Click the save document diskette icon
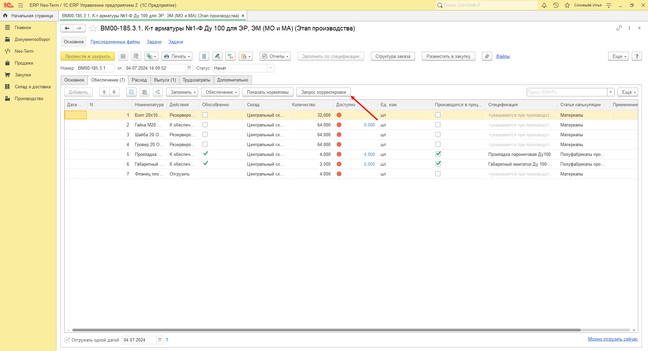Screen dimensions: 648x351 (x=123, y=56)
